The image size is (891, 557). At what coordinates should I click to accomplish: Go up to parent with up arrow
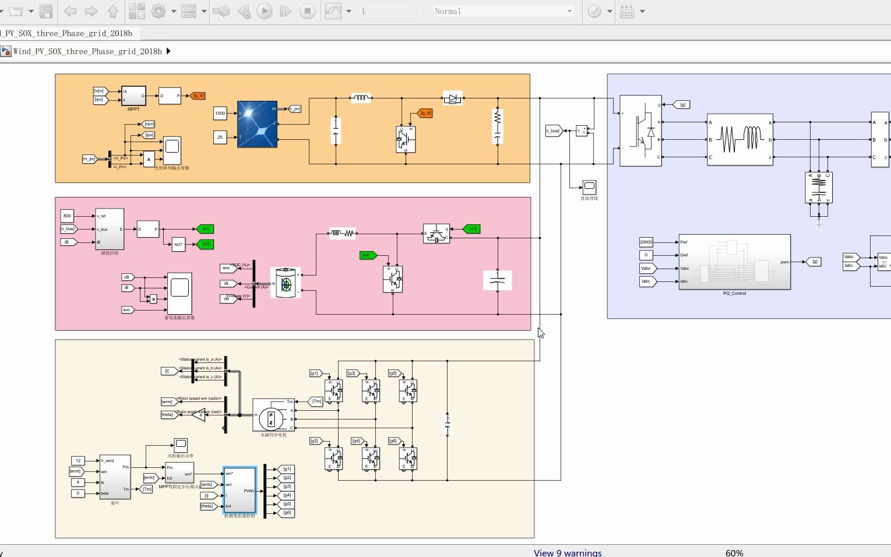pos(113,11)
